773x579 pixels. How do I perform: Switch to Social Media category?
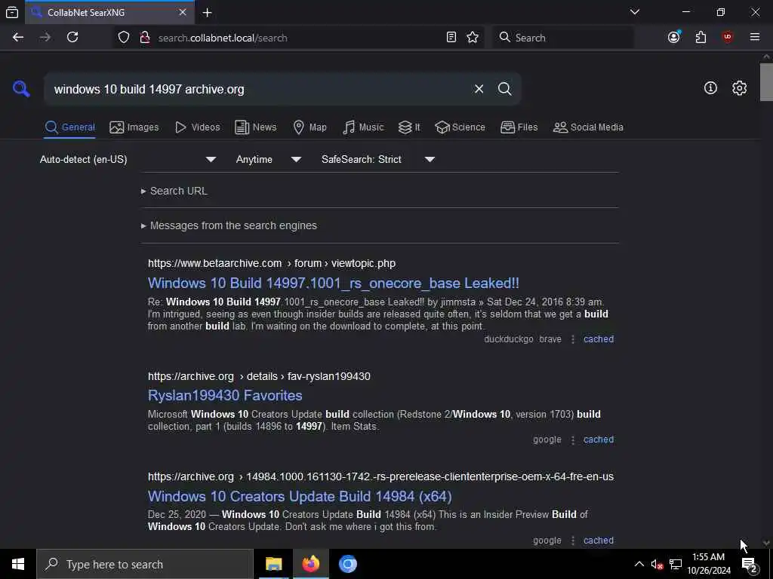pos(588,127)
